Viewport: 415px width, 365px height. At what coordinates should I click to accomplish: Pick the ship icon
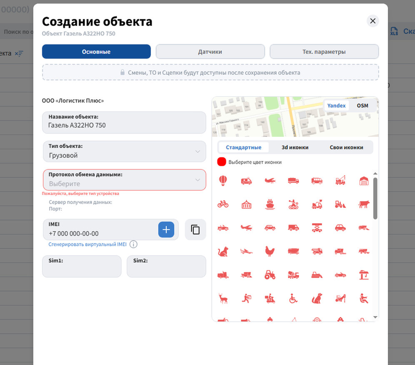point(270,204)
